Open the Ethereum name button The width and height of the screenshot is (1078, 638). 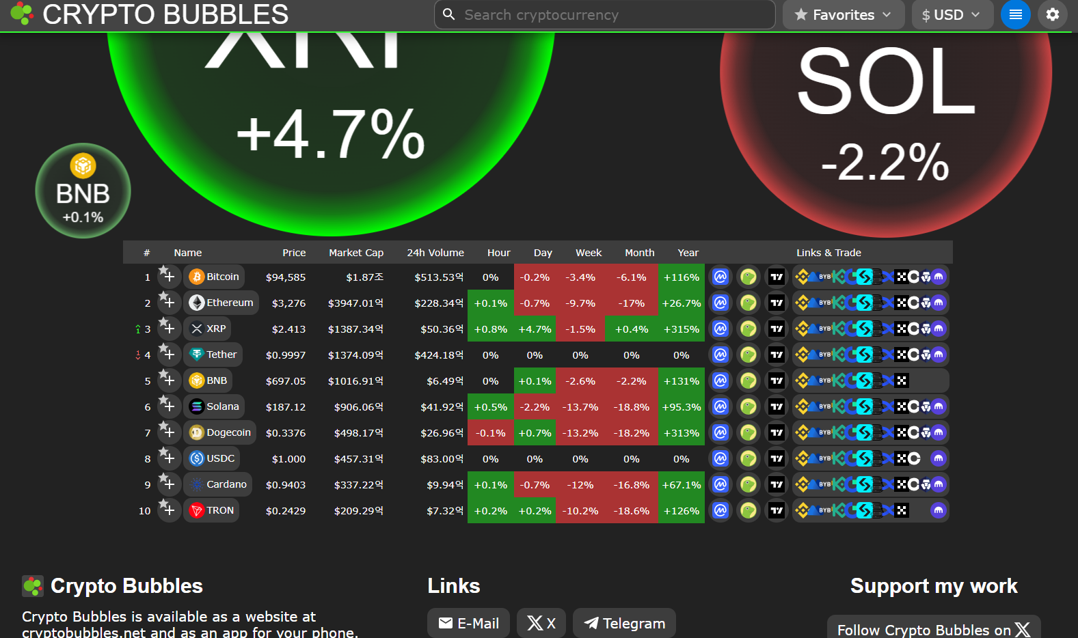pyautogui.click(x=221, y=303)
